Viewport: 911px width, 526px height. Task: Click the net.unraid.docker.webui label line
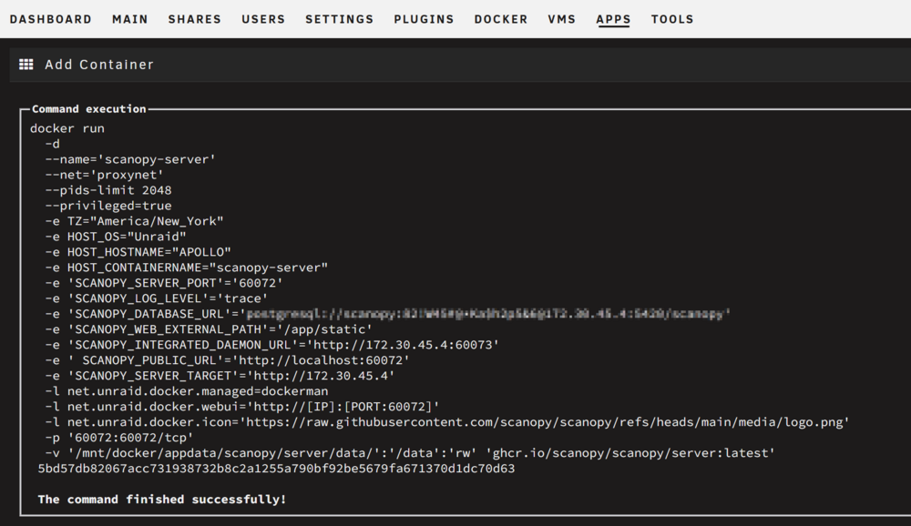click(x=243, y=407)
